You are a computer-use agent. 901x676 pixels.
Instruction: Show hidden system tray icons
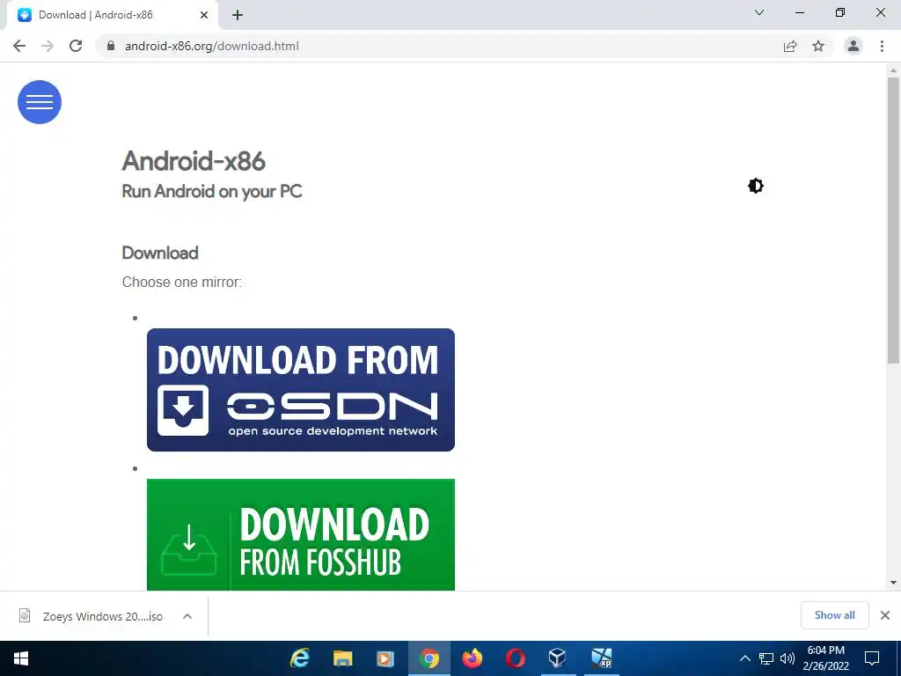coord(744,658)
